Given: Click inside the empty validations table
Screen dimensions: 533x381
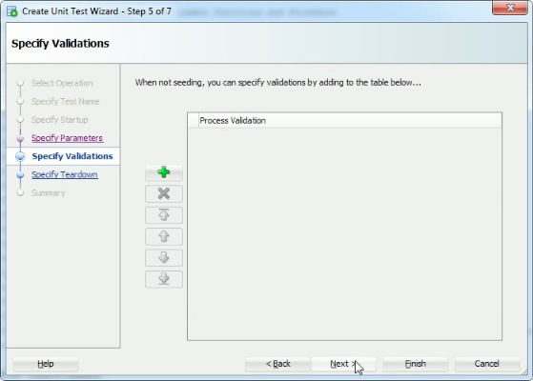Looking at the screenshot, I should 344,233.
